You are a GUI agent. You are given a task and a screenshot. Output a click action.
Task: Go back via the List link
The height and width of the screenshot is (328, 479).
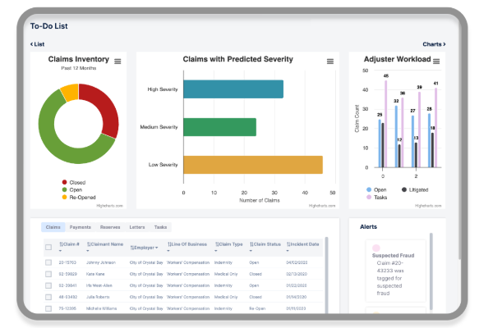[37, 44]
